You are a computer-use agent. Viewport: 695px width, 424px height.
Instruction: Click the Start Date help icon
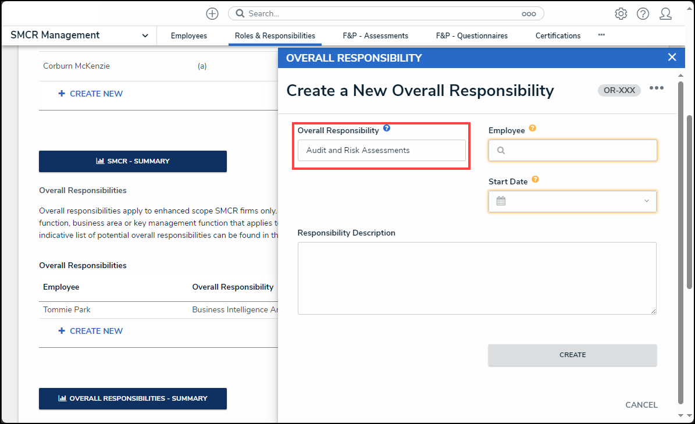[535, 180]
